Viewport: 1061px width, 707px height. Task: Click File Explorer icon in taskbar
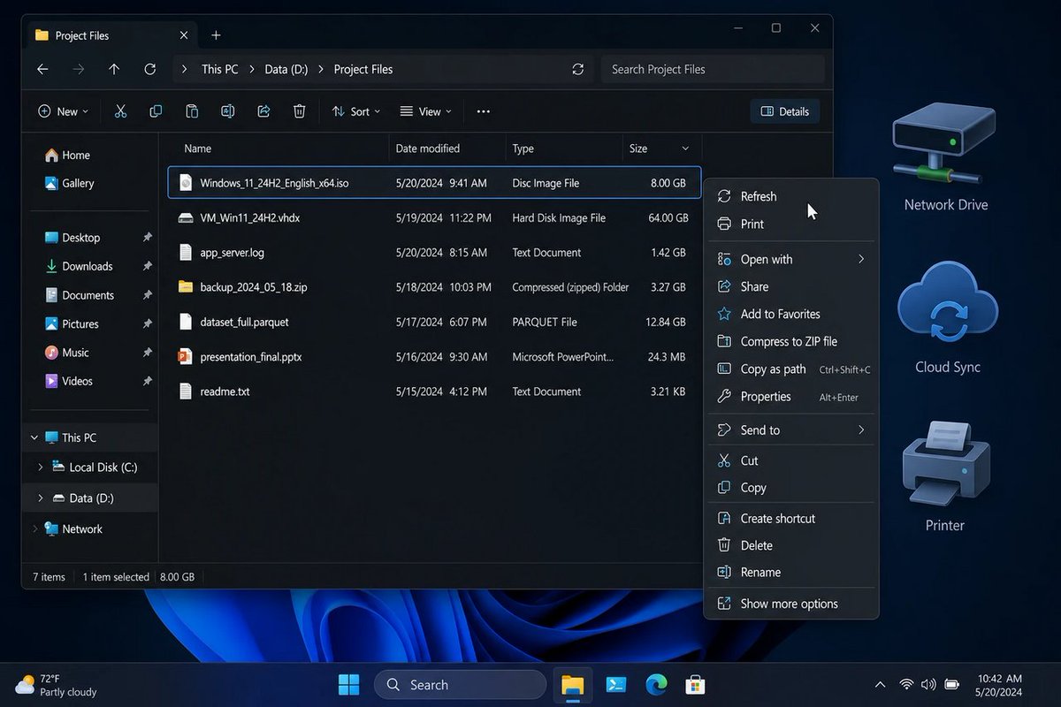pyautogui.click(x=573, y=685)
